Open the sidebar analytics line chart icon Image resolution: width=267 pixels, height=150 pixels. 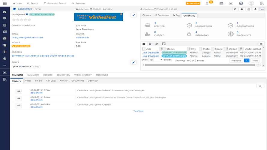[5, 72]
